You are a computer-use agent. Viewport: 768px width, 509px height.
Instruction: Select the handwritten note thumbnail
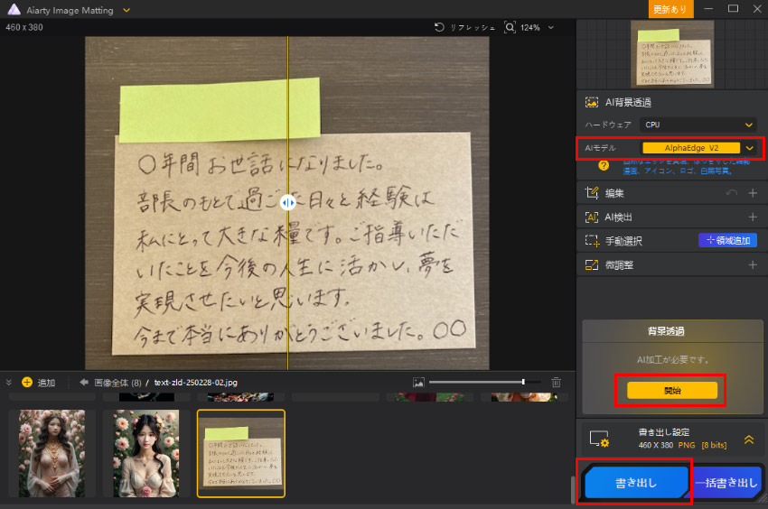pyautogui.click(x=241, y=453)
